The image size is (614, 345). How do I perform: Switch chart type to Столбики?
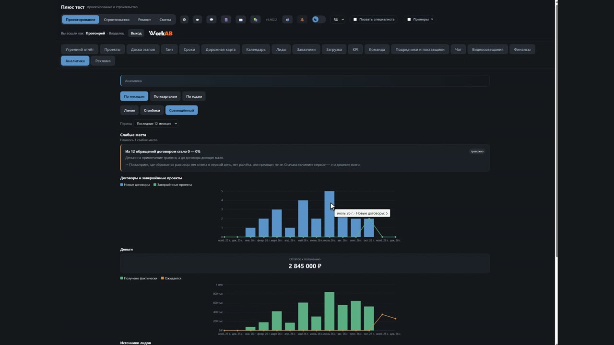(152, 110)
